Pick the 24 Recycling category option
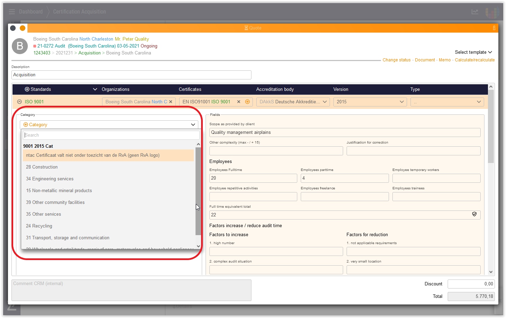This screenshot has width=506, height=318. coord(39,226)
